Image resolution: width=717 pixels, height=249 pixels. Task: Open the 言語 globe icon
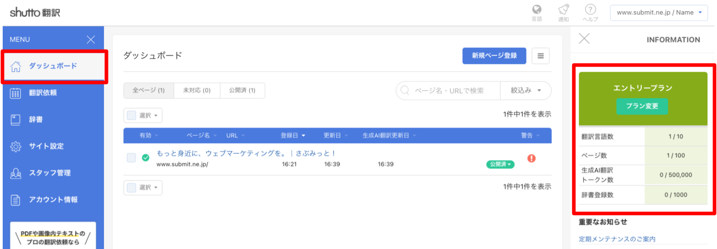coord(536,10)
